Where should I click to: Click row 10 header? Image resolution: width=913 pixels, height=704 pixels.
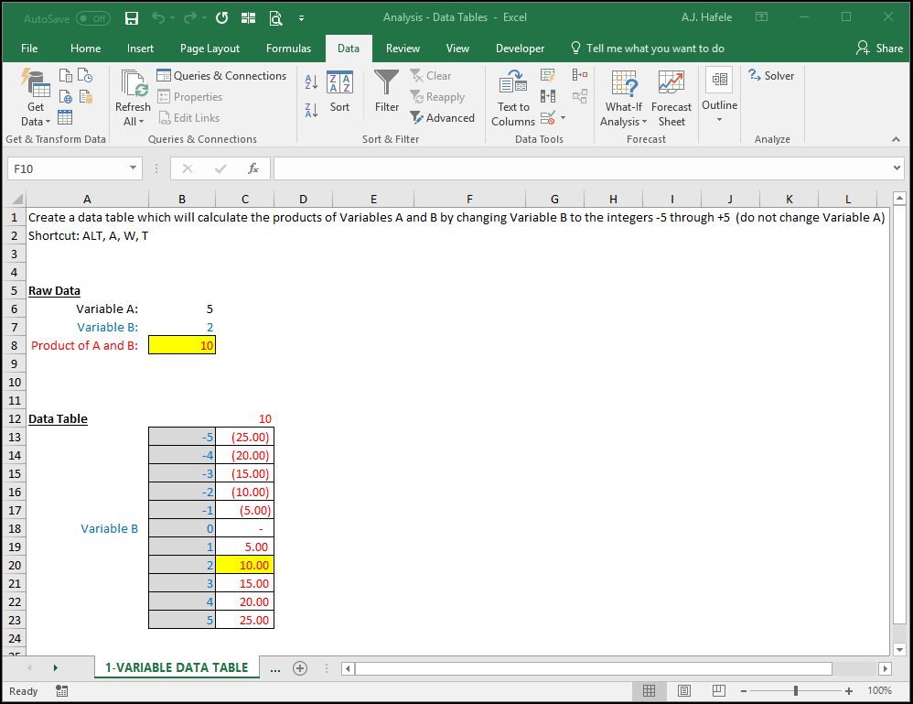[15, 383]
